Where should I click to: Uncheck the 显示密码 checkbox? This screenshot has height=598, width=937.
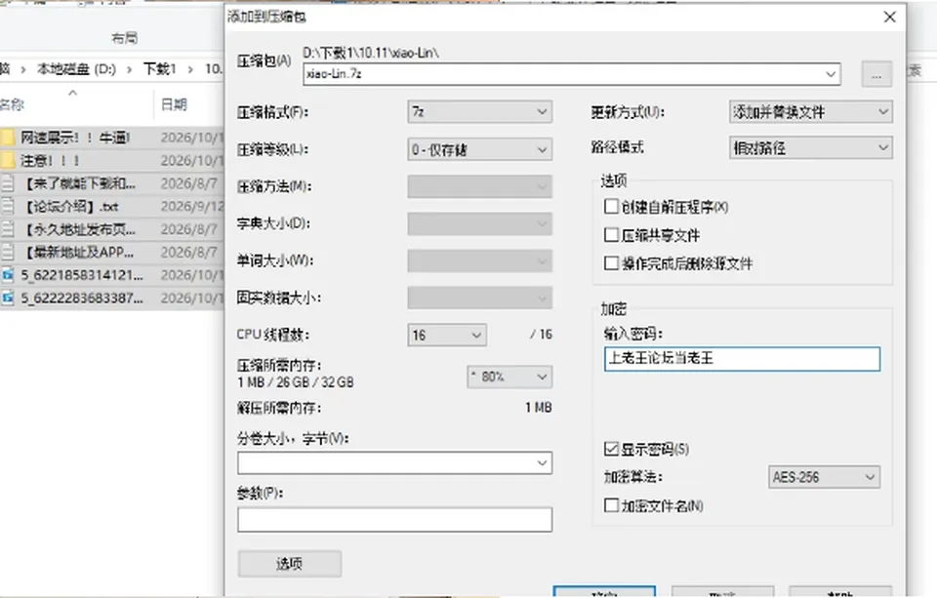coord(611,449)
